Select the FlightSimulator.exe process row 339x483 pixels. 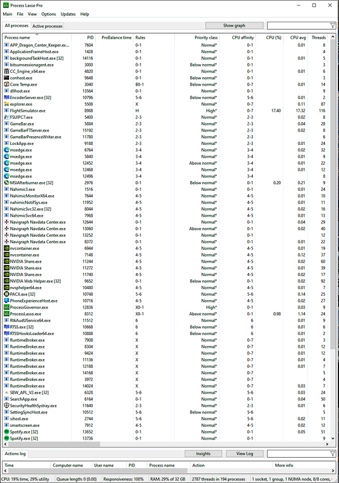point(166,110)
